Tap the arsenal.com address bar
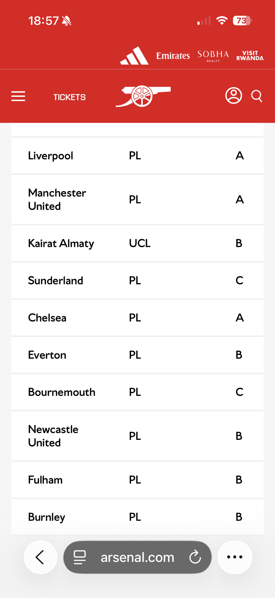Viewport: 275px width, 598px height. [137, 557]
